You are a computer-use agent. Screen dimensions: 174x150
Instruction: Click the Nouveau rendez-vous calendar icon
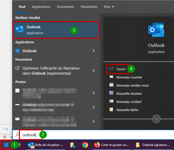[x=111, y=85]
